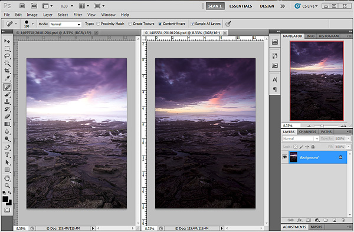This screenshot has height=232, width=354.
Task: Switch to the SEAN 1 workspace
Action: [x=215, y=6]
